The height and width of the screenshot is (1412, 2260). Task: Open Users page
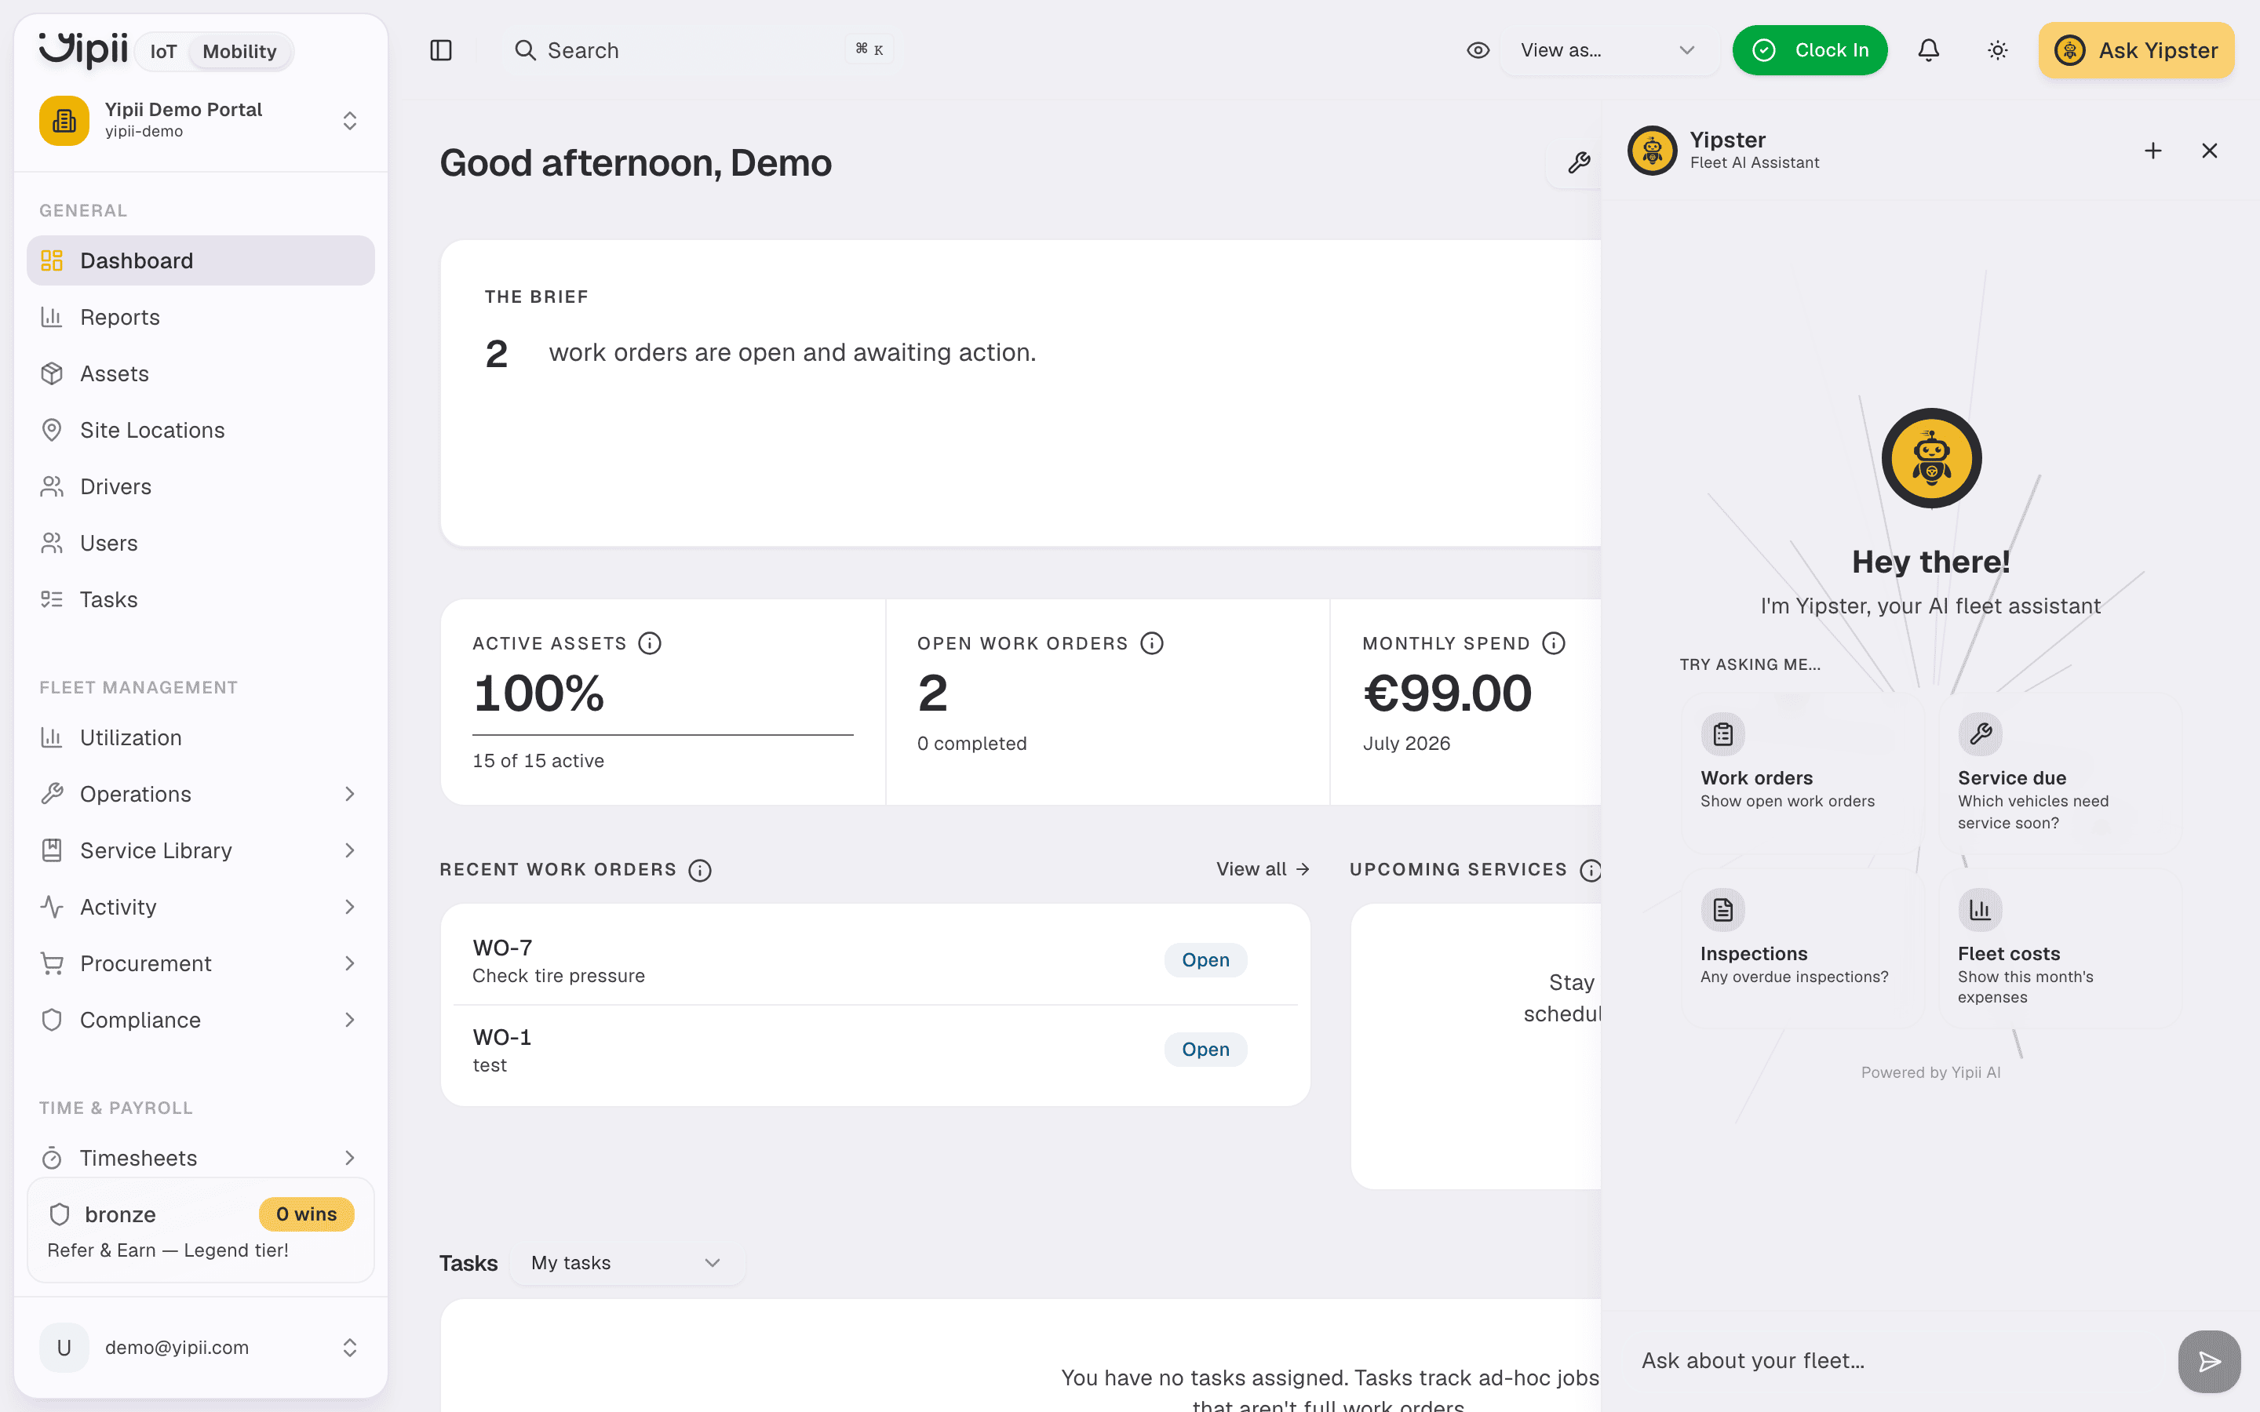(x=200, y=544)
